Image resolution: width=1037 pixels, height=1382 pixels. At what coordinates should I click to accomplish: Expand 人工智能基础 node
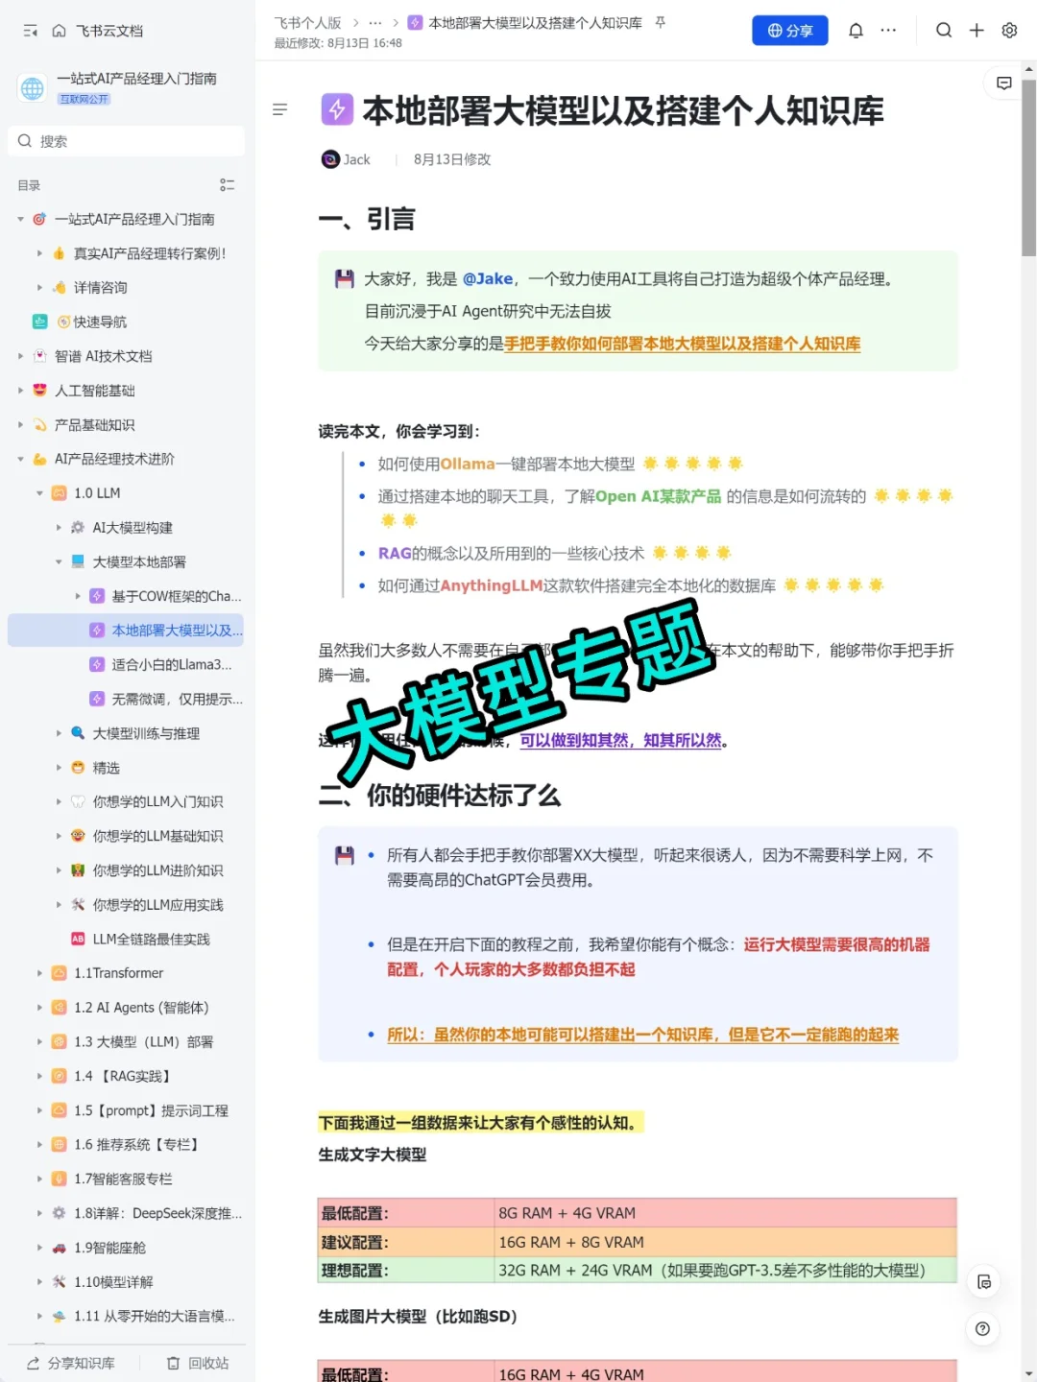(x=20, y=391)
